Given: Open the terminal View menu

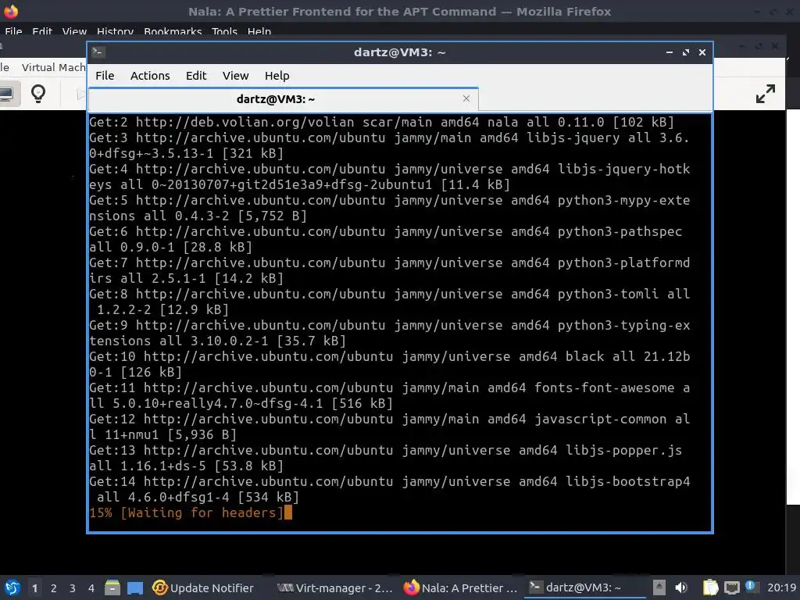Looking at the screenshot, I should (x=235, y=76).
